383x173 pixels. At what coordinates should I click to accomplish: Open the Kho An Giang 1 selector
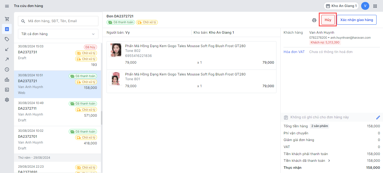(341, 6)
